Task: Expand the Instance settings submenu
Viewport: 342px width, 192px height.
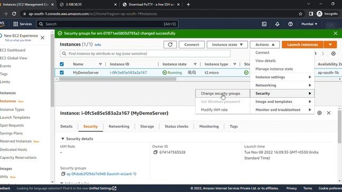Action: (282, 77)
